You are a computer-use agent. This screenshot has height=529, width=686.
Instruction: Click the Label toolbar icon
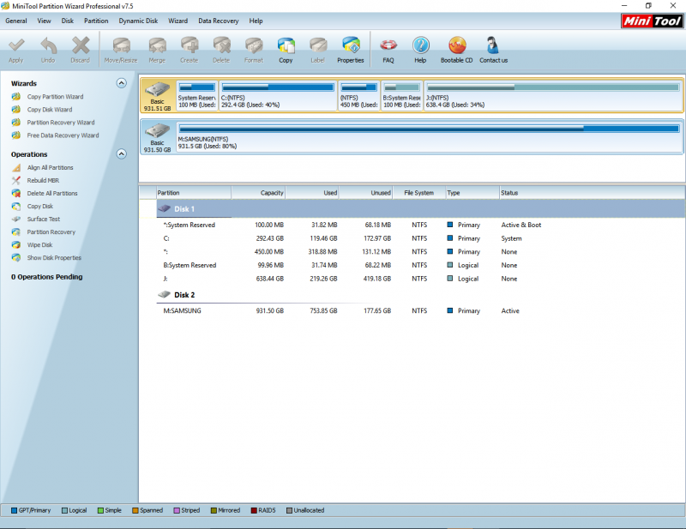[x=318, y=45]
